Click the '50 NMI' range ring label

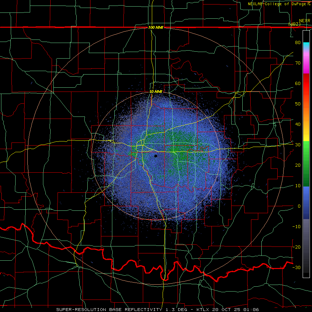[x=156, y=92]
